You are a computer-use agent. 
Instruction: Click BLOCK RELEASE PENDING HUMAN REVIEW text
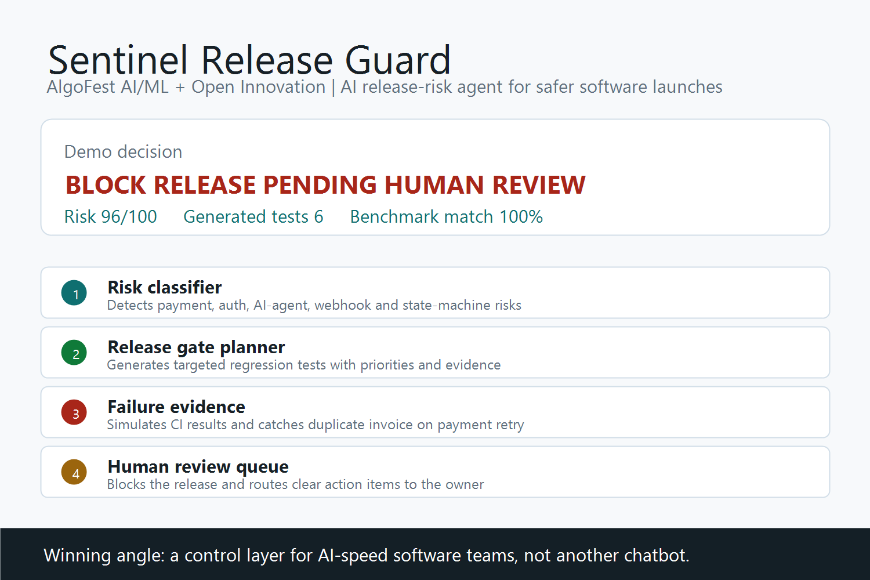325,185
